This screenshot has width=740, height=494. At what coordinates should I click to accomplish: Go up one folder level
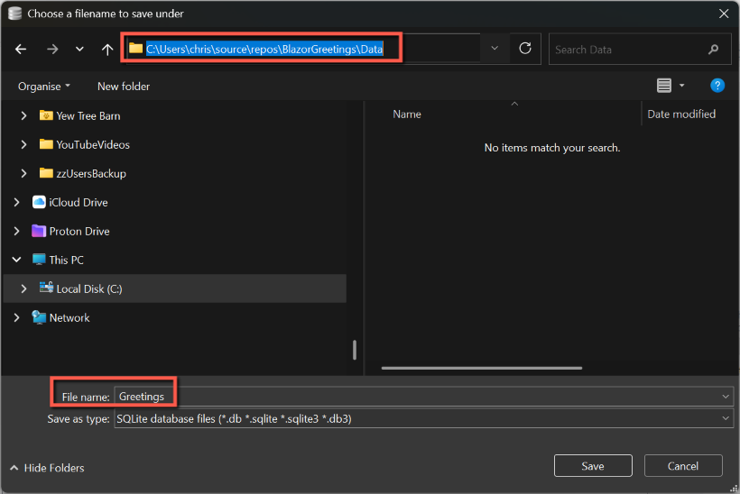pyautogui.click(x=107, y=50)
